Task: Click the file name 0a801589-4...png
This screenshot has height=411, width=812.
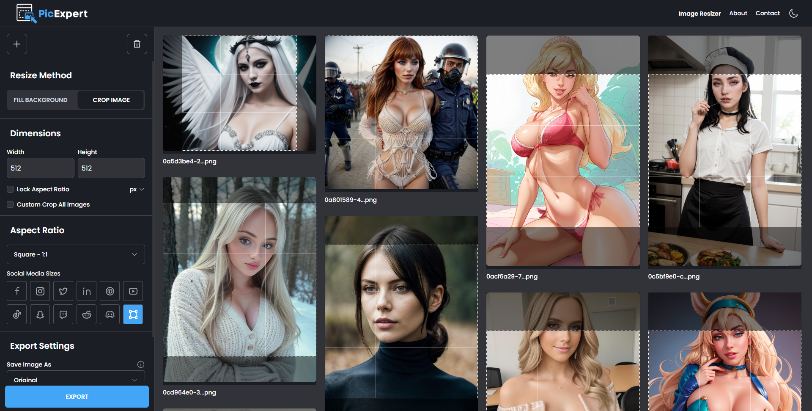Action: 351,200
